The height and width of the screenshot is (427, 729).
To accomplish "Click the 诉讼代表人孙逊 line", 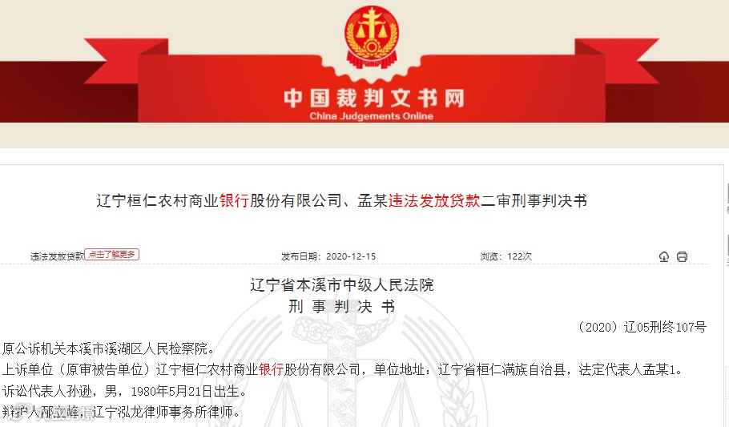I will point(123,391).
